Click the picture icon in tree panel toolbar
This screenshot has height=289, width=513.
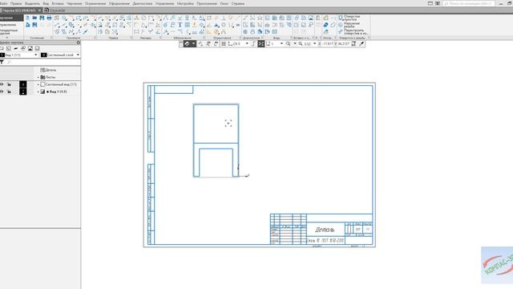click(30, 48)
